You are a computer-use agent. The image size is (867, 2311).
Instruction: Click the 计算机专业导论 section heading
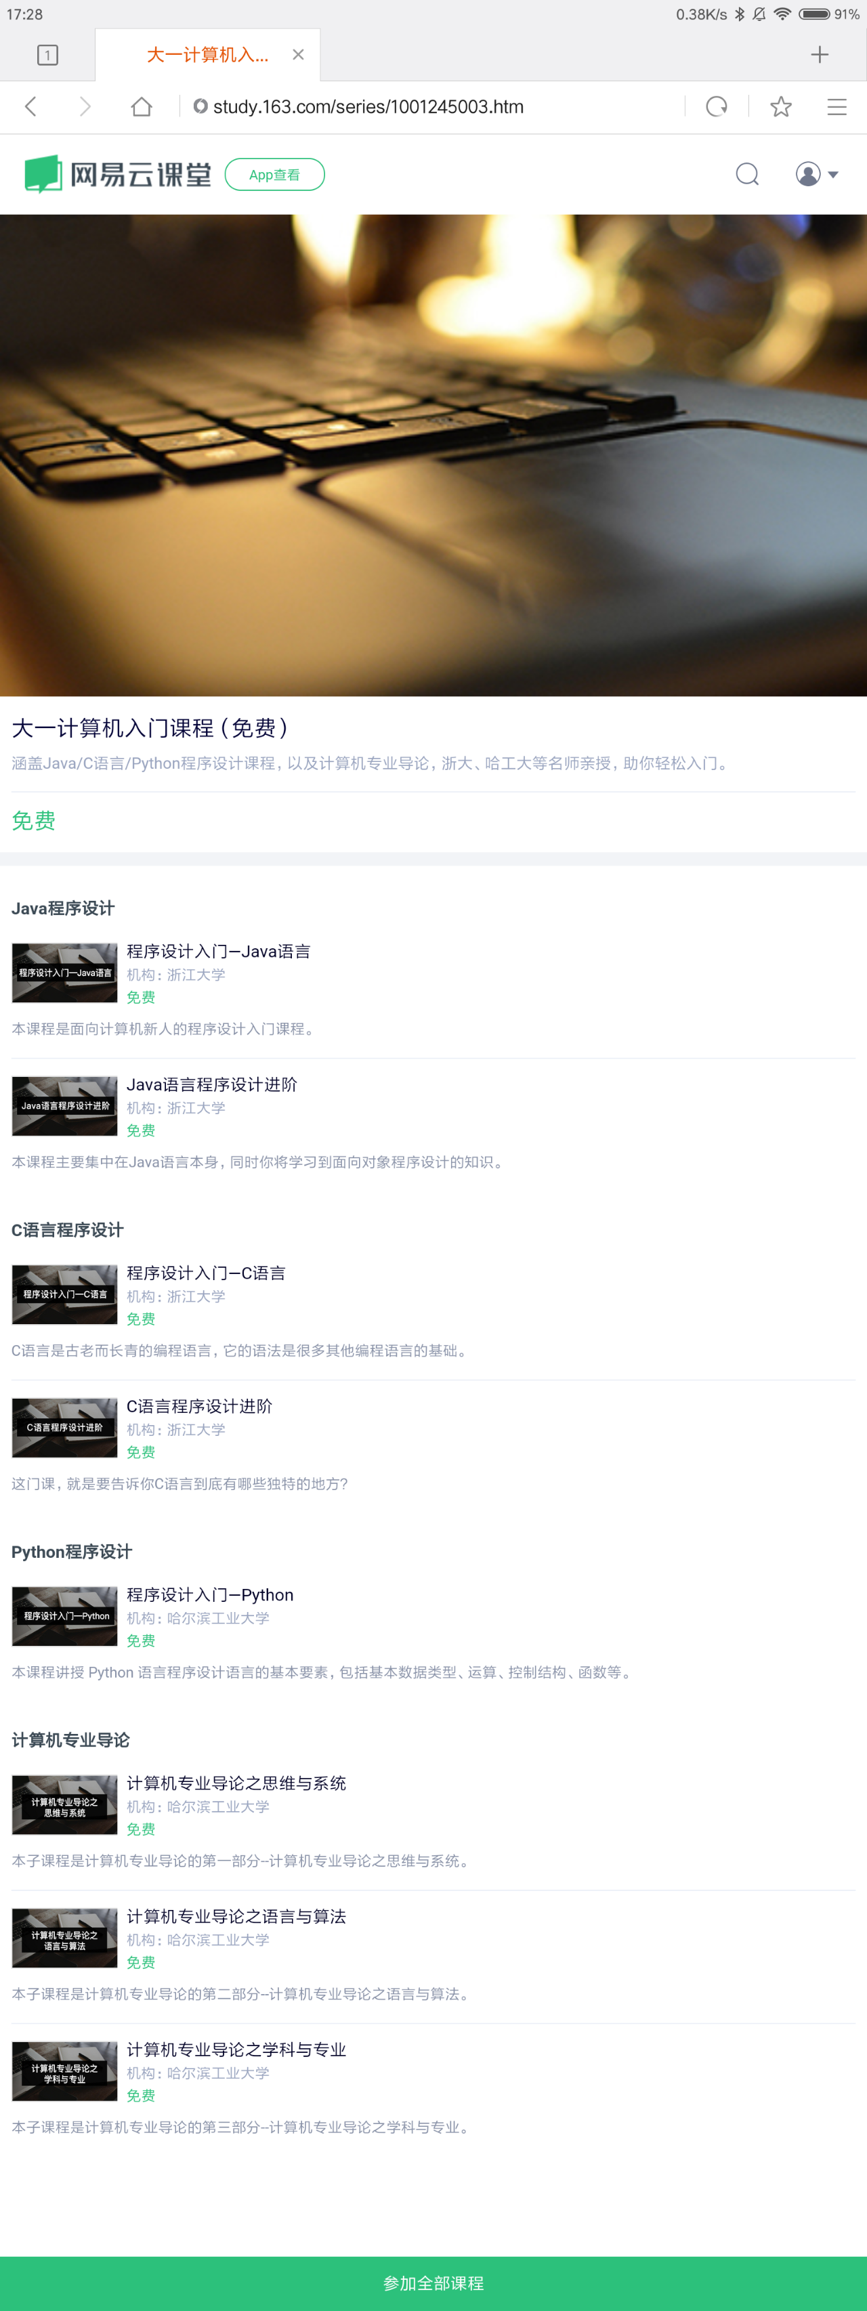click(71, 1739)
